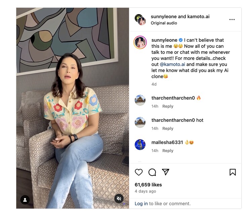252x219 pixels.
Task: Click Log in link
Action: click(x=141, y=204)
